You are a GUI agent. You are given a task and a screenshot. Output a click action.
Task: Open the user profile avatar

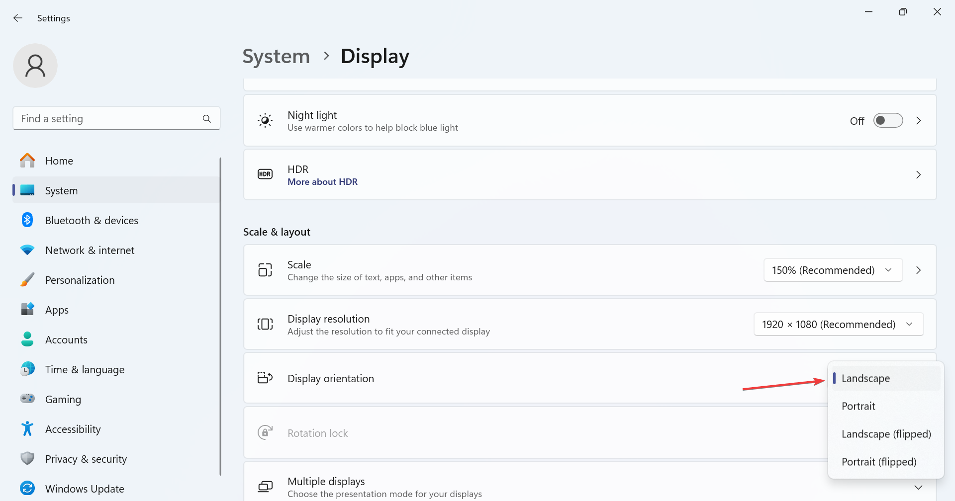coord(35,66)
